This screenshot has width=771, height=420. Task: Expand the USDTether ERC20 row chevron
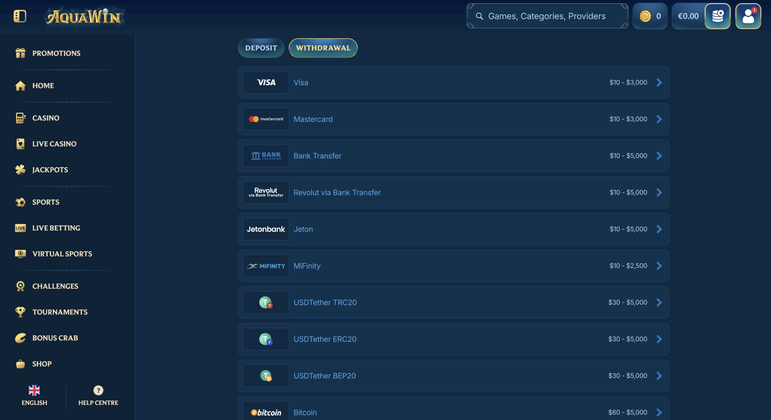659,339
